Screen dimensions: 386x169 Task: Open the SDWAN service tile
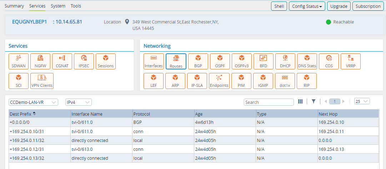coord(19,61)
